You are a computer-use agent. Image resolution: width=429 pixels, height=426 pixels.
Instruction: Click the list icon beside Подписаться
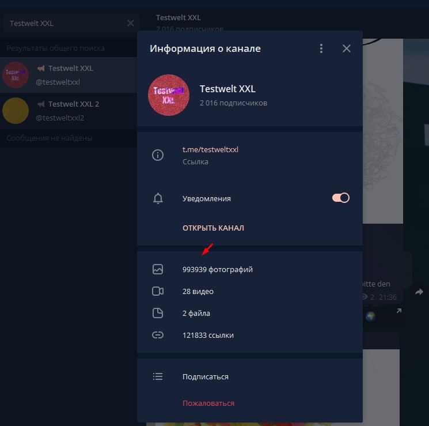(x=158, y=376)
